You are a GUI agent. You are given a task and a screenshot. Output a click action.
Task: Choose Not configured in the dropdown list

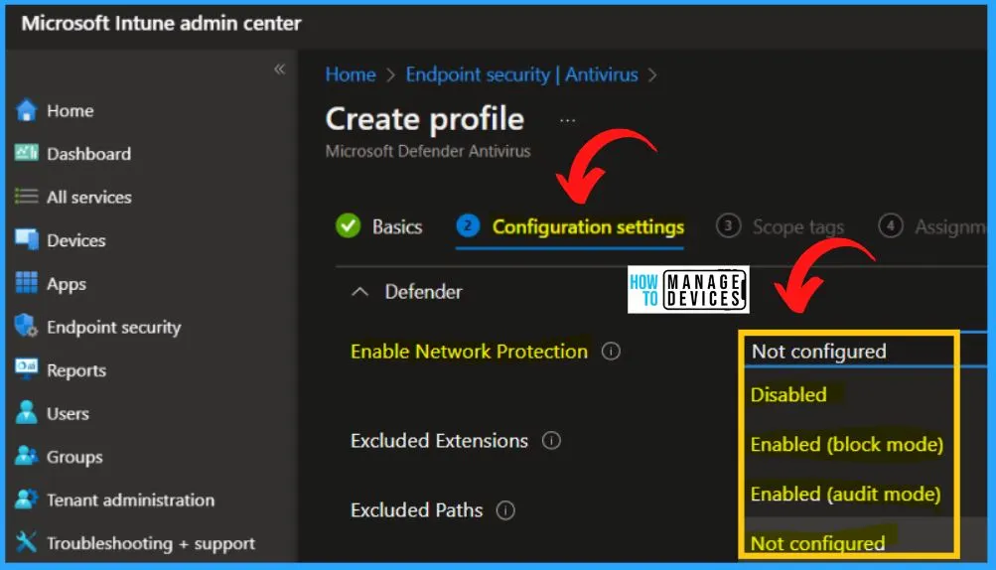(817, 543)
